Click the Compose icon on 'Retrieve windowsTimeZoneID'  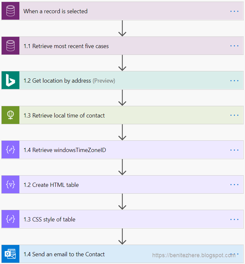click(x=10, y=150)
